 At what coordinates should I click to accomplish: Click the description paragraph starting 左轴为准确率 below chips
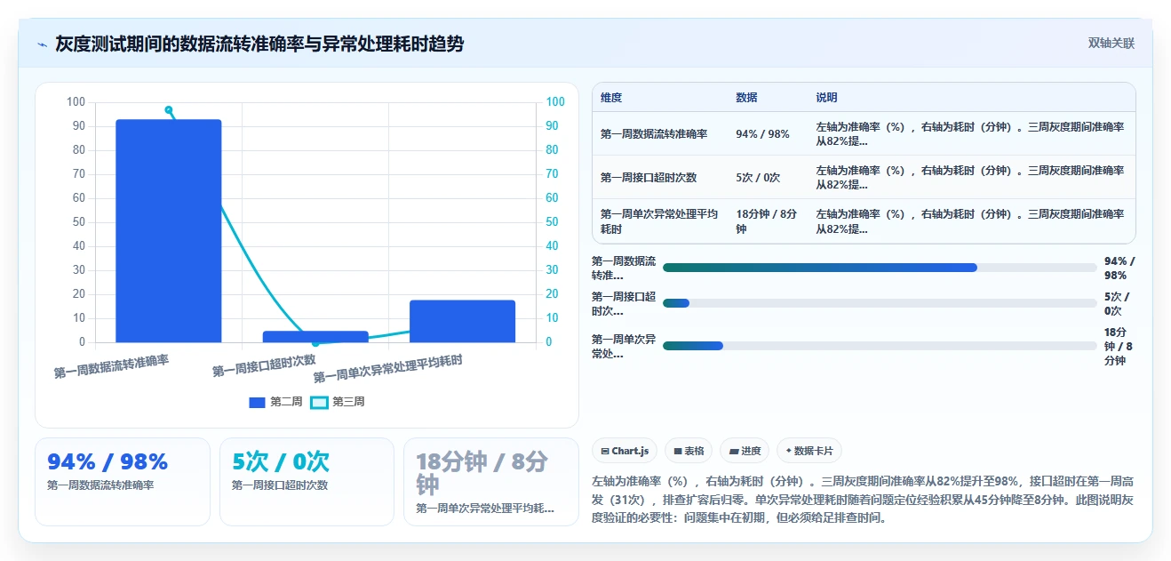pyautogui.click(x=863, y=498)
